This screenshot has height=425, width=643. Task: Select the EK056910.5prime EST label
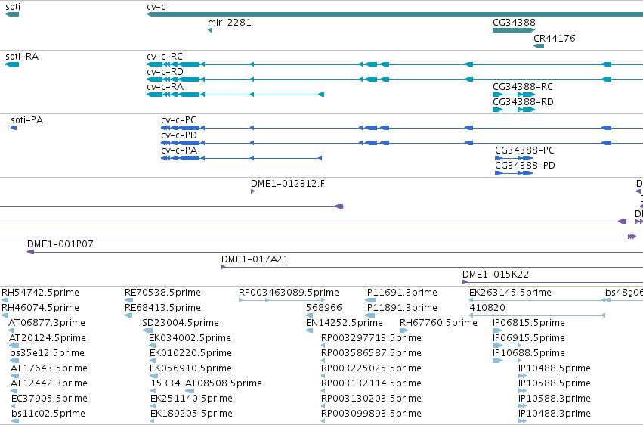tap(190, 369)
